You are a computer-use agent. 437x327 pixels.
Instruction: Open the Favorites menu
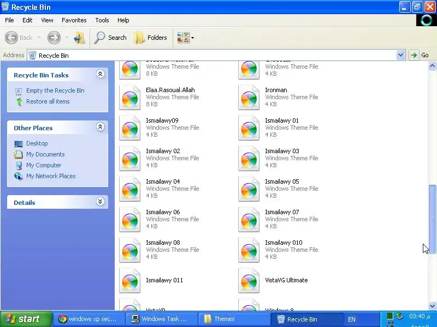point(74,20)
